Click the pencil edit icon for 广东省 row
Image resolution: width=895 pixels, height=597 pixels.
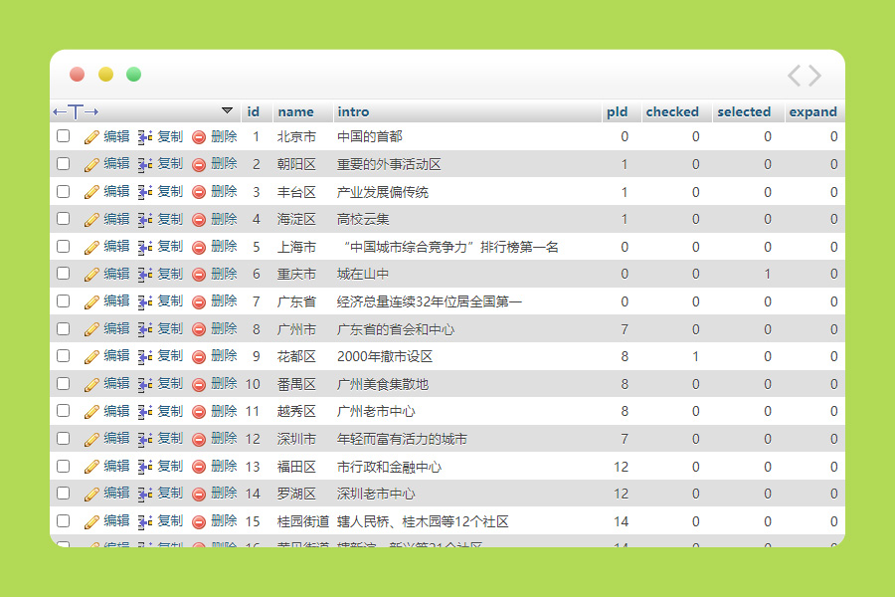91,301
